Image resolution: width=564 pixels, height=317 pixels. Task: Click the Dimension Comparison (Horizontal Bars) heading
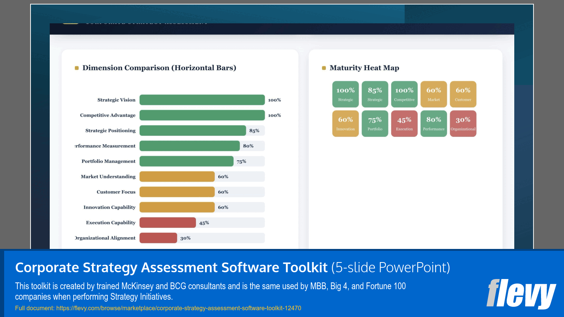coord(159,68)
